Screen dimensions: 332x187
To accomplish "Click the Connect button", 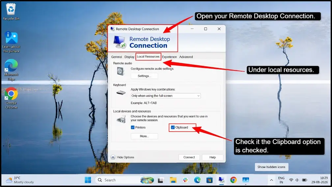I will pyautogui.click(x=189, y=157).
